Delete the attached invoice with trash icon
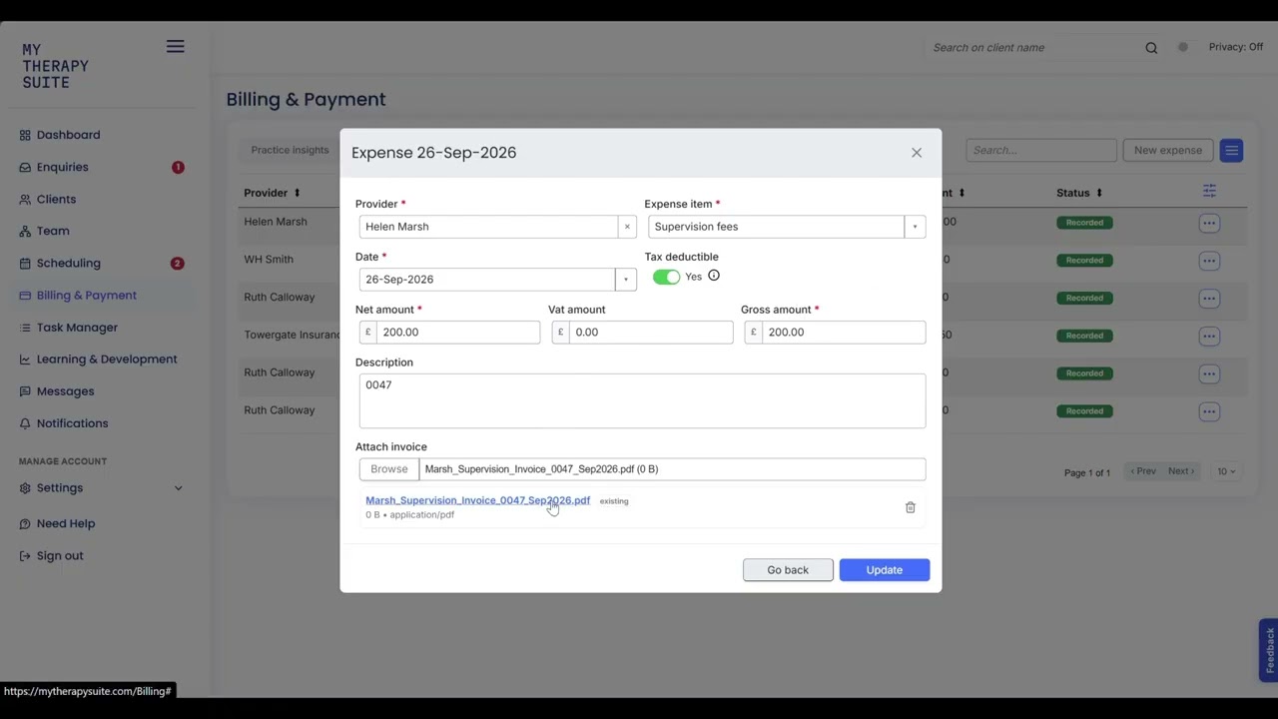Image resolution: width=1278 pixels, height=719 pixels. point(911,507)
